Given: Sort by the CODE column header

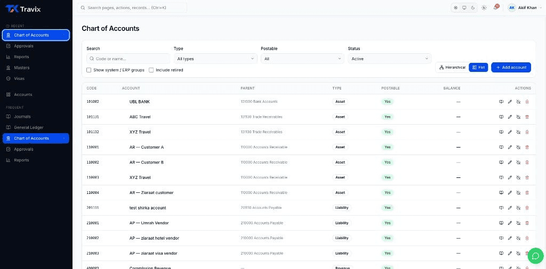Looking at the screenshot, I should pyautogui.click(x=92, y=88).
